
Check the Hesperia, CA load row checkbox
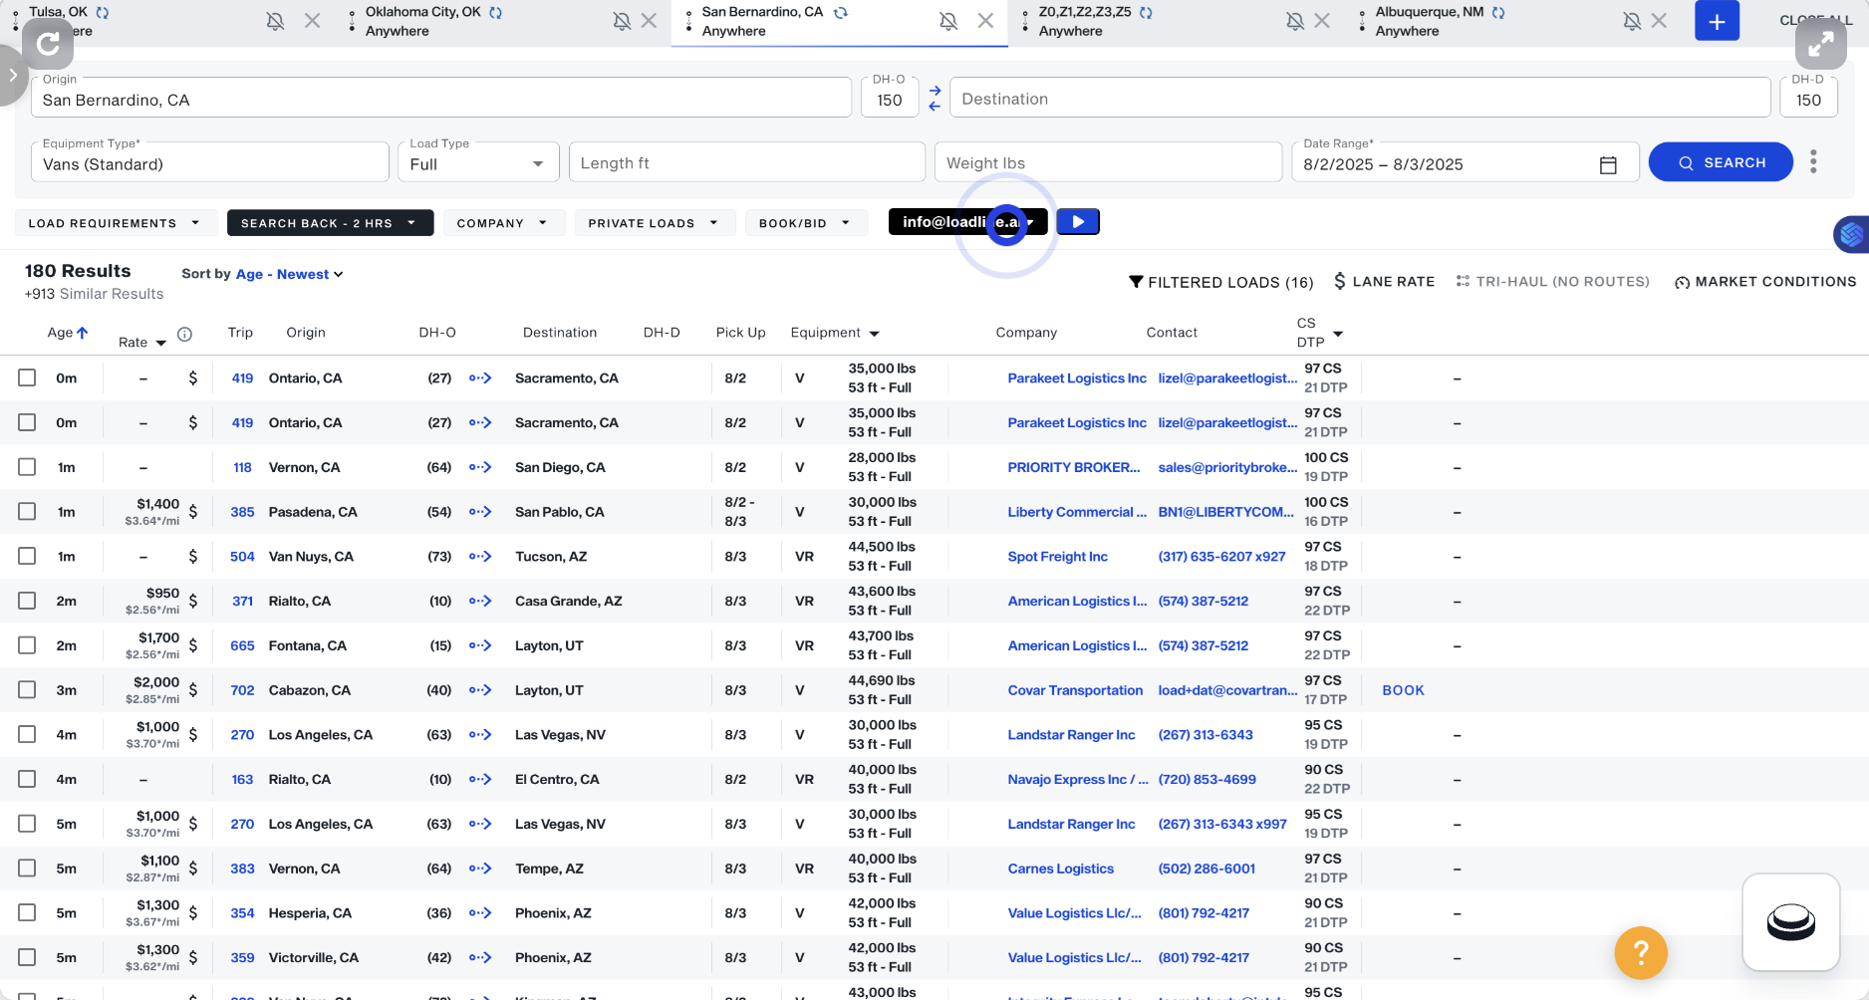click(27, 912)
